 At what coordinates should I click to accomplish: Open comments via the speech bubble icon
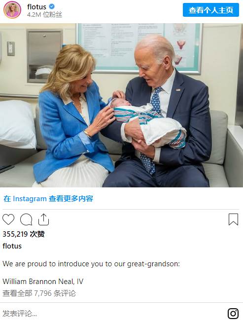pos(26,219)
